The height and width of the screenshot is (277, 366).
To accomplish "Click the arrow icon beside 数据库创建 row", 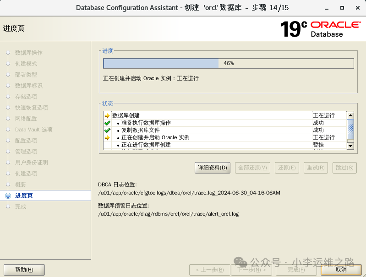I will point(107,115).
